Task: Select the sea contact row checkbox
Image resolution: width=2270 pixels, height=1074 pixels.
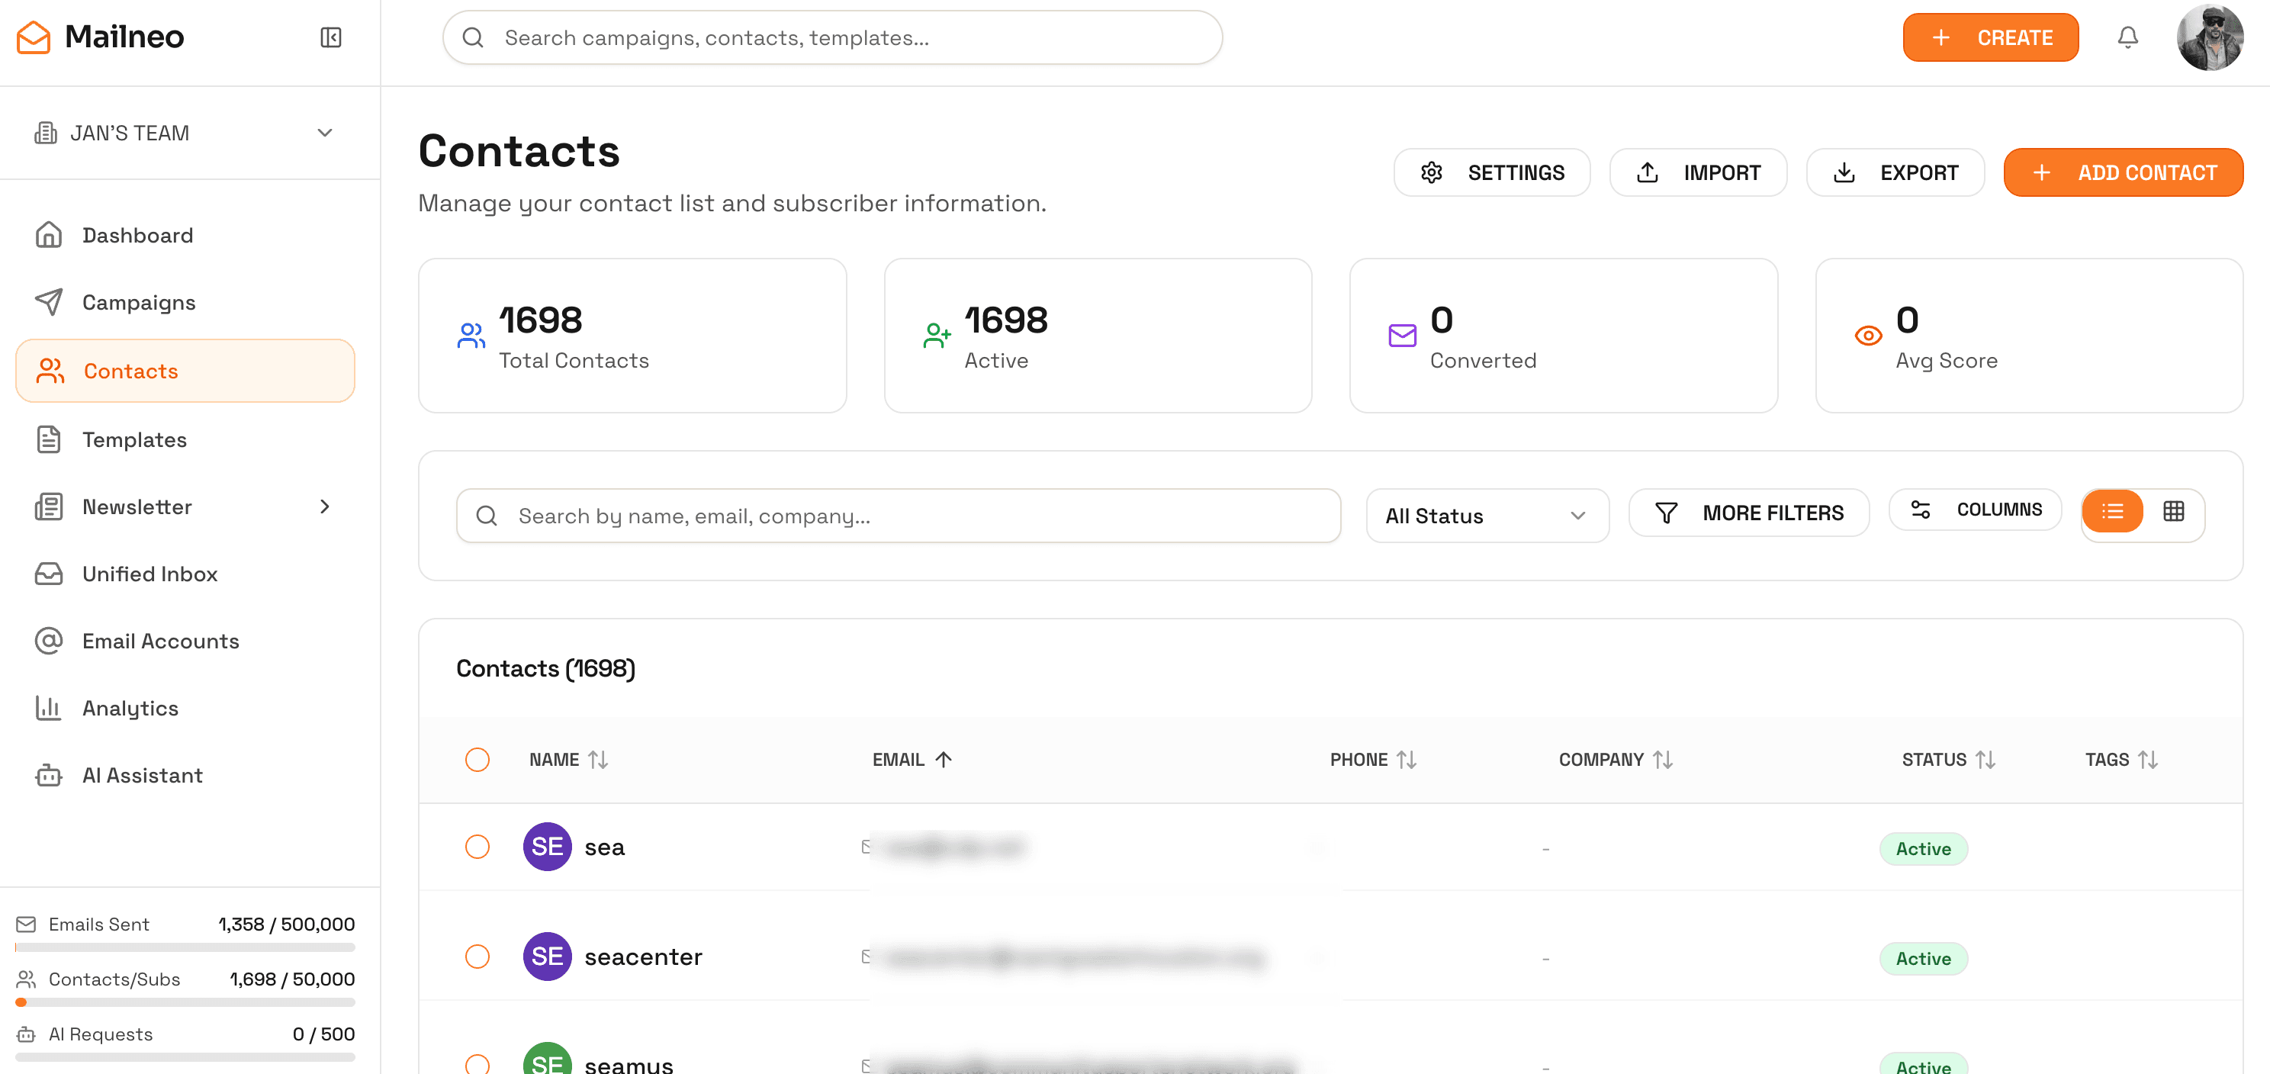Action: coord(477,847)
